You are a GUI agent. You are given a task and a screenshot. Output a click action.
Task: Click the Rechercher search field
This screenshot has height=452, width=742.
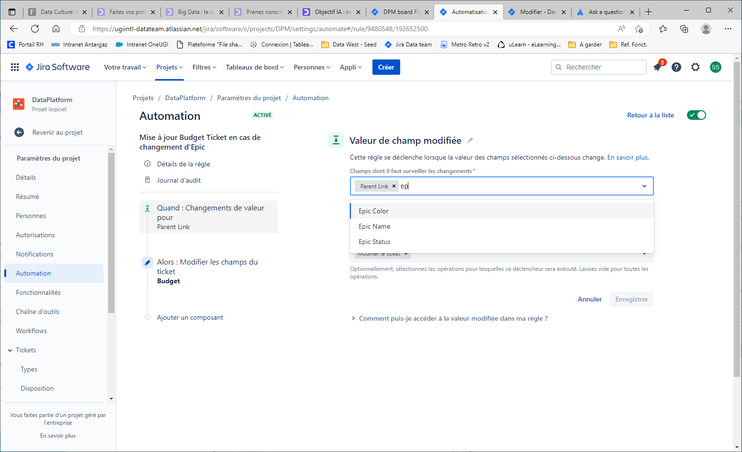coord(599,67)
